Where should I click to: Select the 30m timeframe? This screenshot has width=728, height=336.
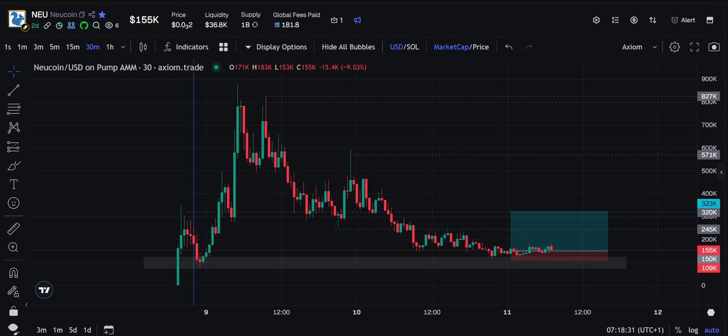point(93,47)
